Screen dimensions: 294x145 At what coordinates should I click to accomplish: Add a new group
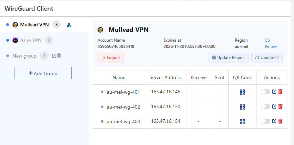tap(43, 73)
